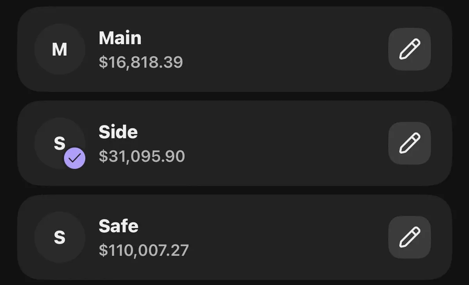Click the "Side" account title
469x285 pixels.
click(x=118, y=132)
